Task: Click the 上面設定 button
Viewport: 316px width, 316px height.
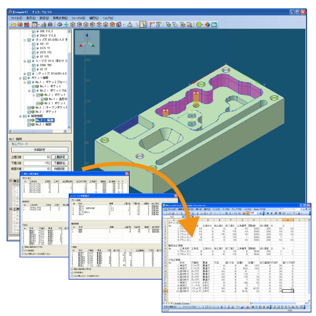Action: point(60,157)
